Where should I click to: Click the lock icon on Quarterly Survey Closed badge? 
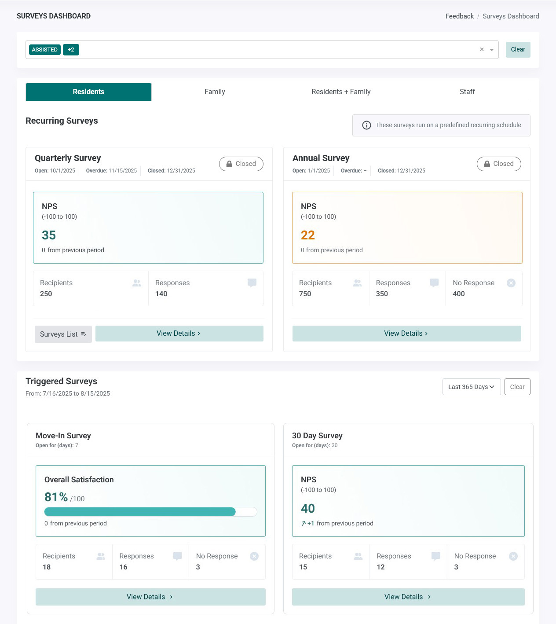(x=229, y=164)
